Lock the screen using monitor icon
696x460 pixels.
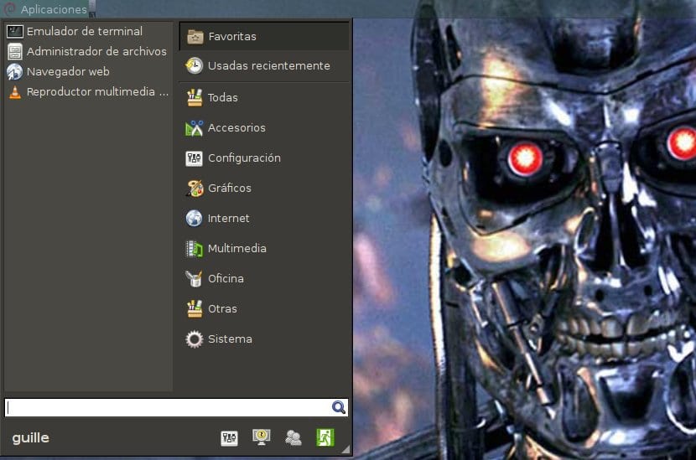(262, 437)
